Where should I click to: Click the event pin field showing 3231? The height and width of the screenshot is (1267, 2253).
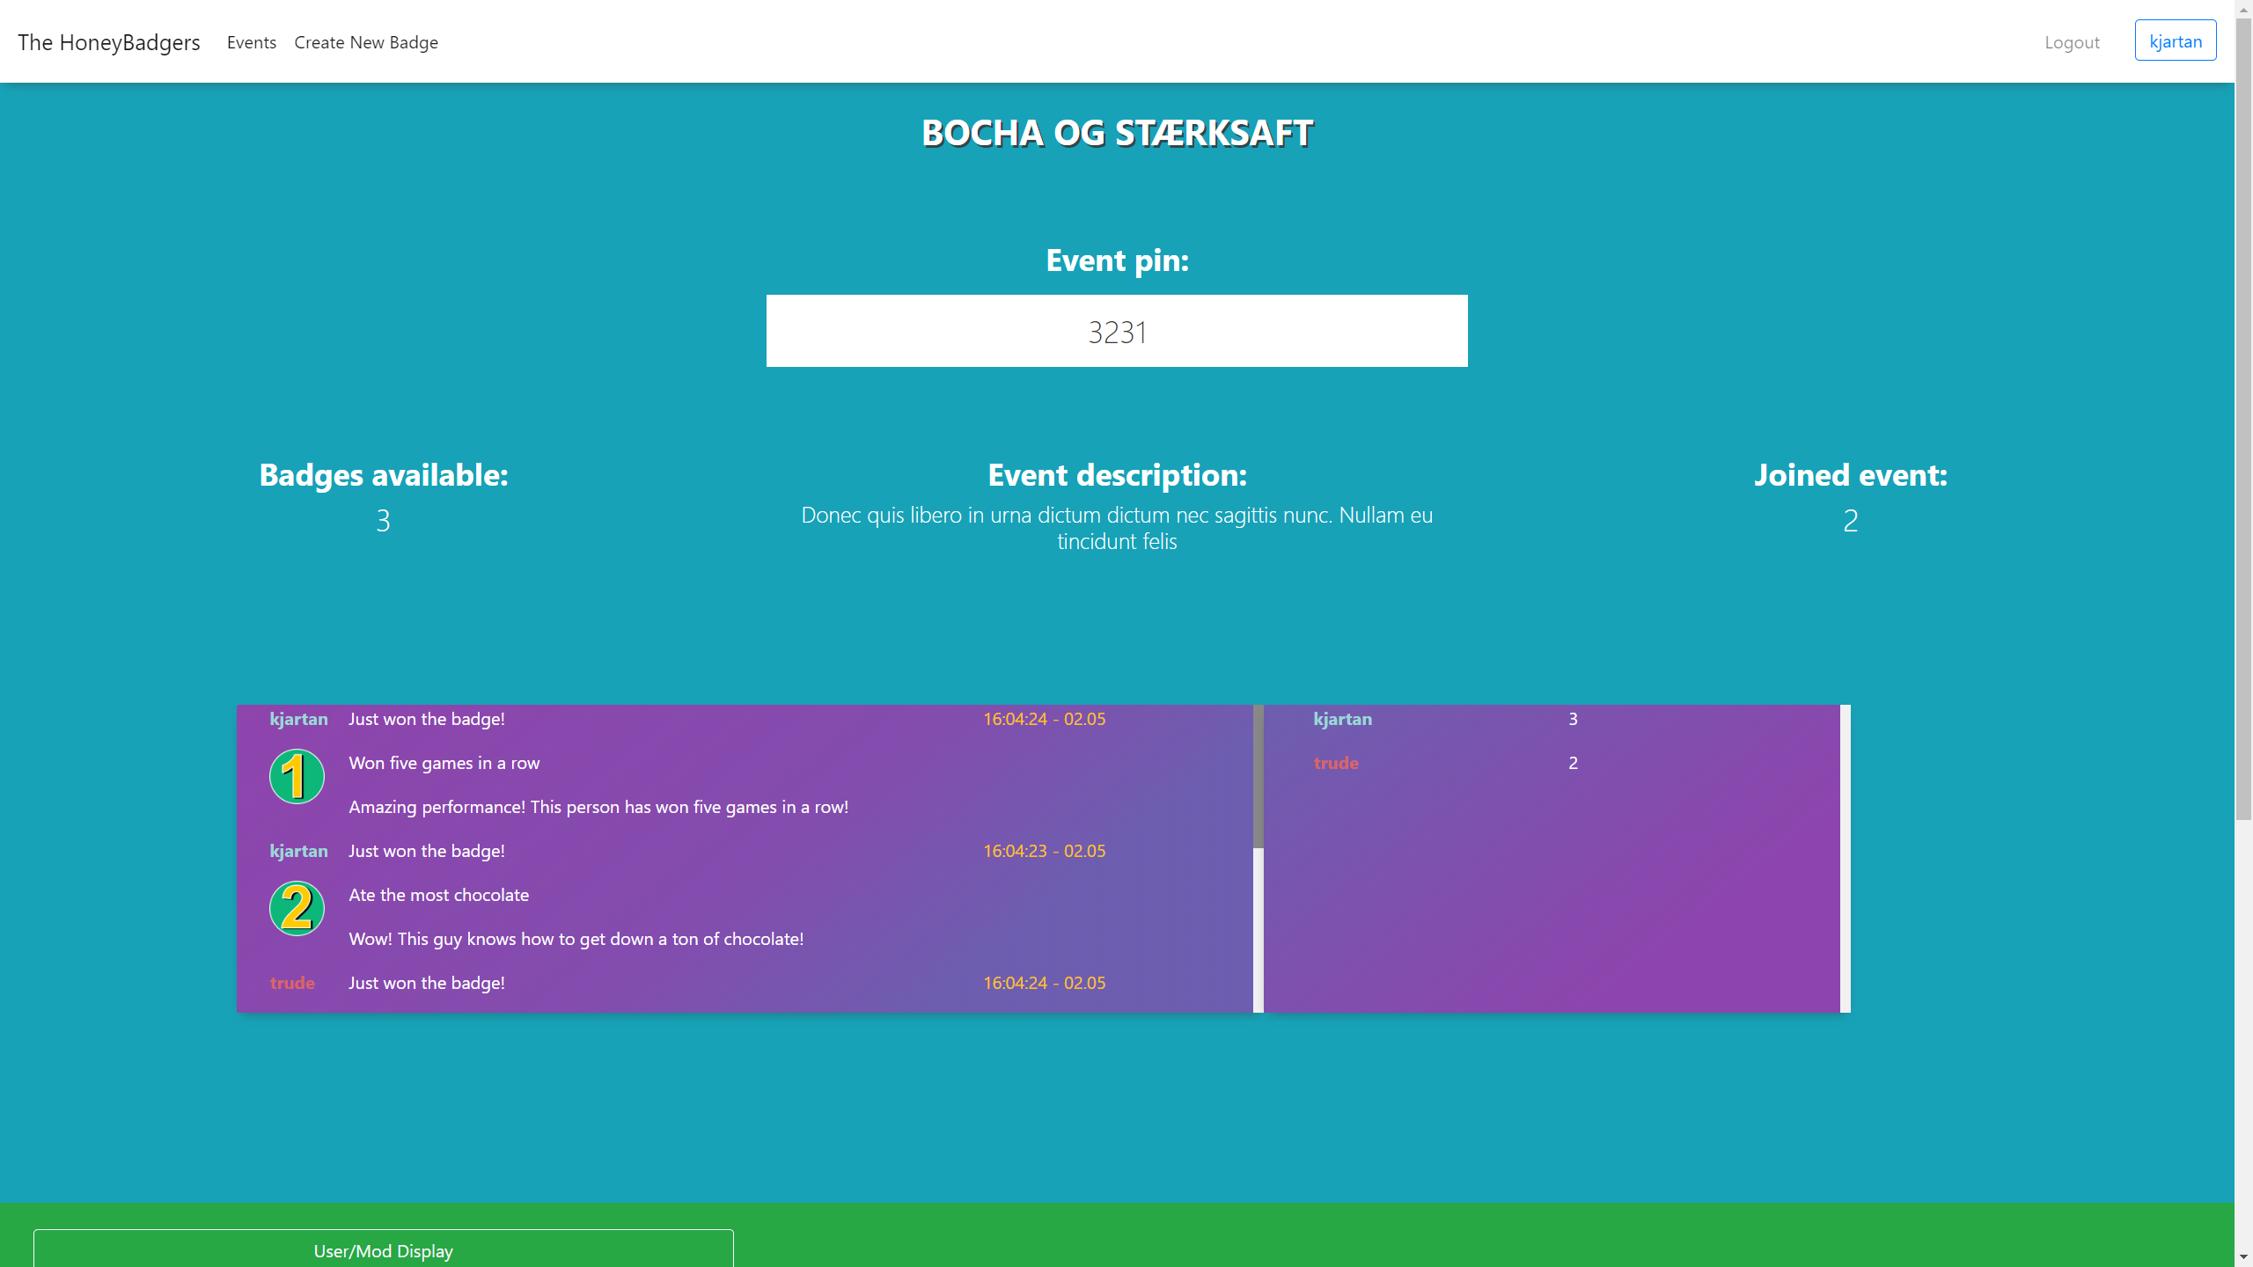pyautogui.click(x=1117, y=332)
